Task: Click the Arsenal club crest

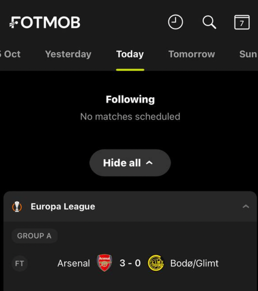Action: coord(104,263)
